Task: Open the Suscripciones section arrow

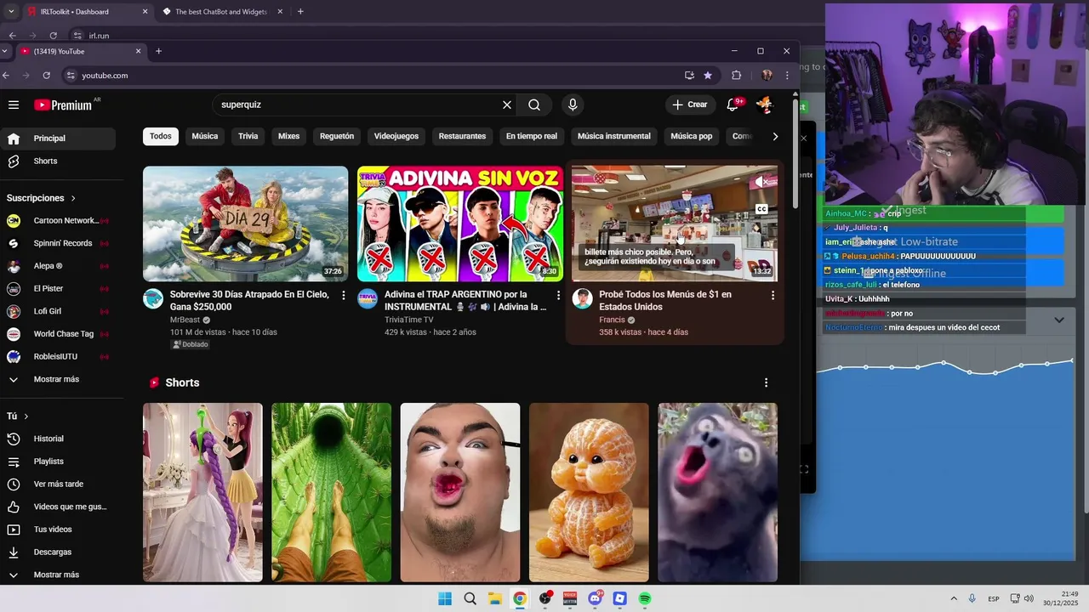Action: [x=73, y=198]
